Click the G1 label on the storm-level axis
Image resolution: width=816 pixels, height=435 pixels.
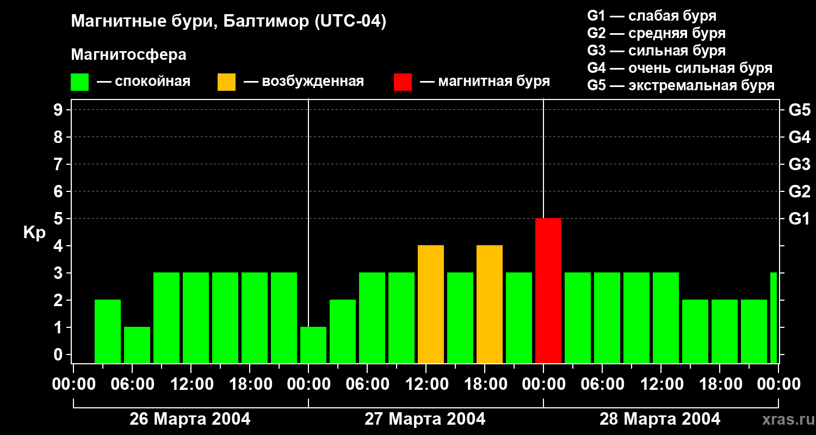point(799,219)
